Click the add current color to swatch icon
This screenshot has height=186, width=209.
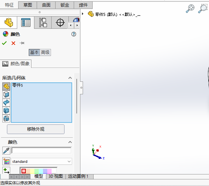click(6, 170)
